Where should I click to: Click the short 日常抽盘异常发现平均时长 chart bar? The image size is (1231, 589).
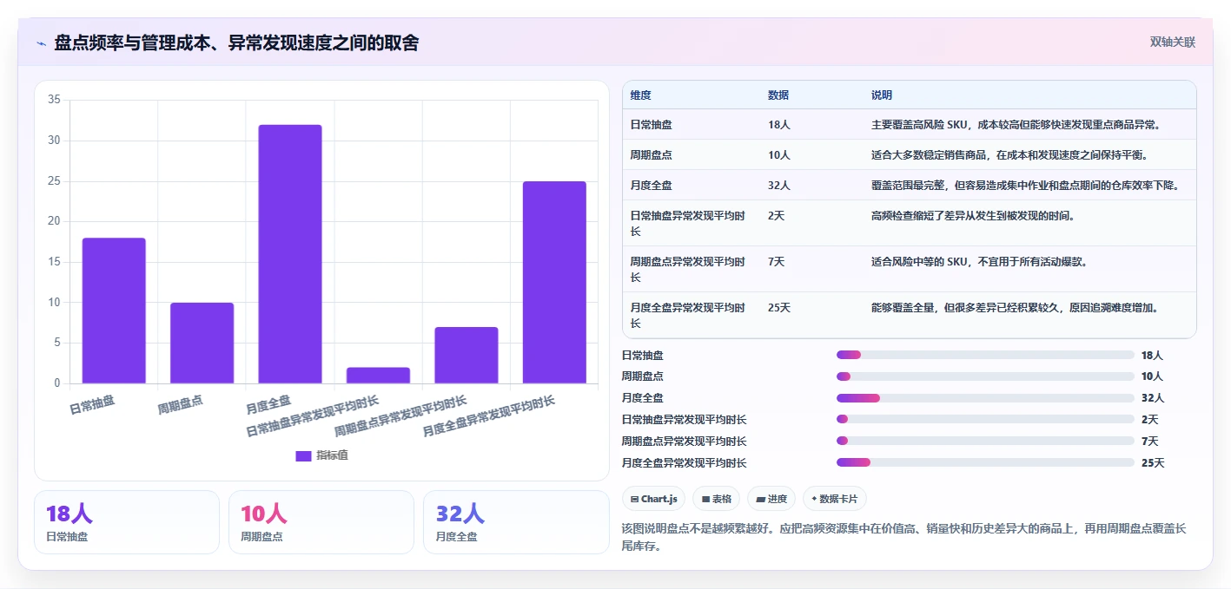(x=378, y=376)
